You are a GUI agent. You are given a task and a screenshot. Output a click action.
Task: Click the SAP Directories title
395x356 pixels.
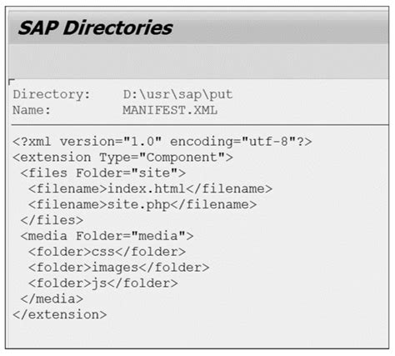click(95, 28)
